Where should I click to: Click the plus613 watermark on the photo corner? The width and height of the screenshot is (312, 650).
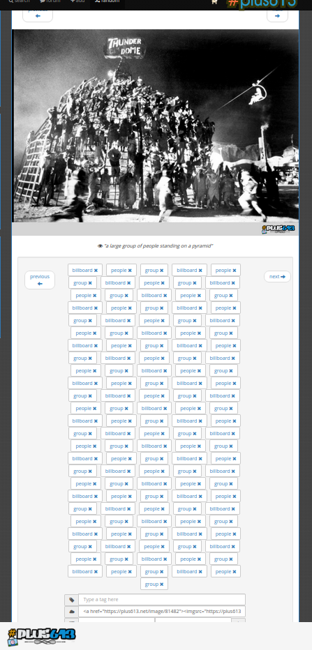(x=278, y=229)
